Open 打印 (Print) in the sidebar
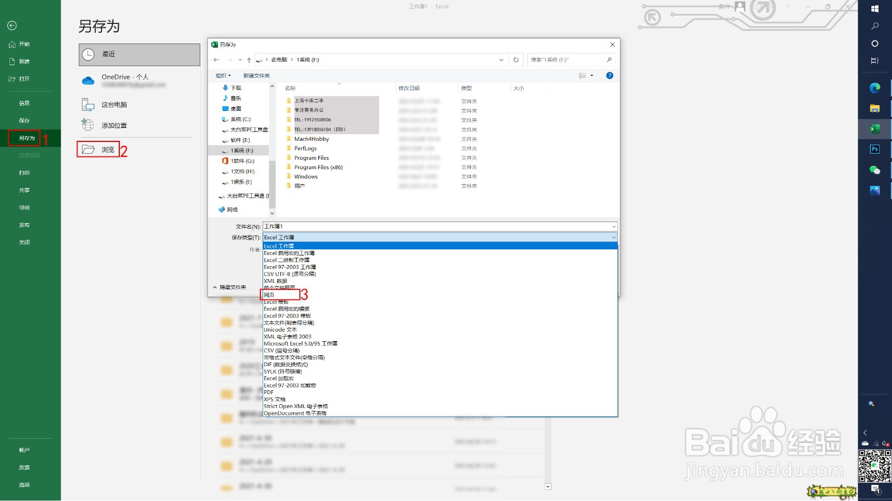This screenshot has height=501, width=892. (24, 173)
